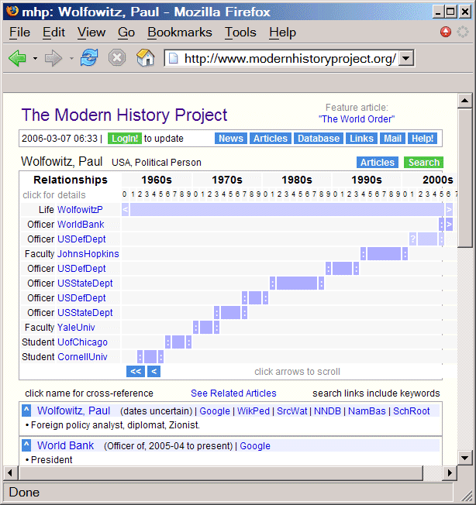
Task: Click the browser Back arrow button
Action: click(x=17, y=59)
